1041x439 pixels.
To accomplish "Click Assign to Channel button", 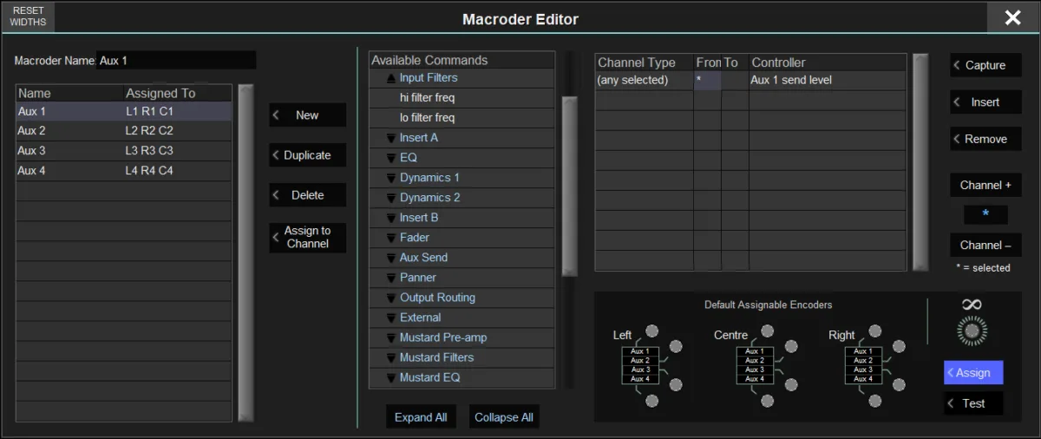I will pos(308,238).
